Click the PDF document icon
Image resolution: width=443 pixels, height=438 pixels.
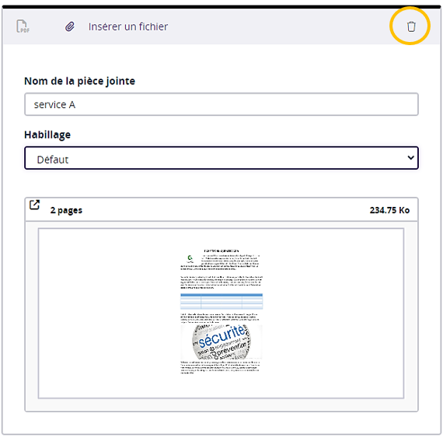23,26
